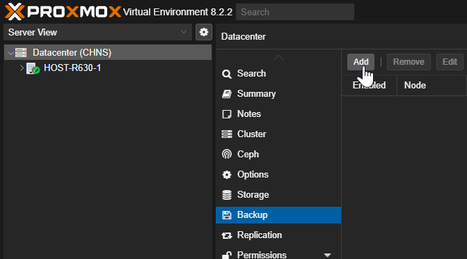
Task: Open the Notes menu item
Action: click(x=278, y=114)
